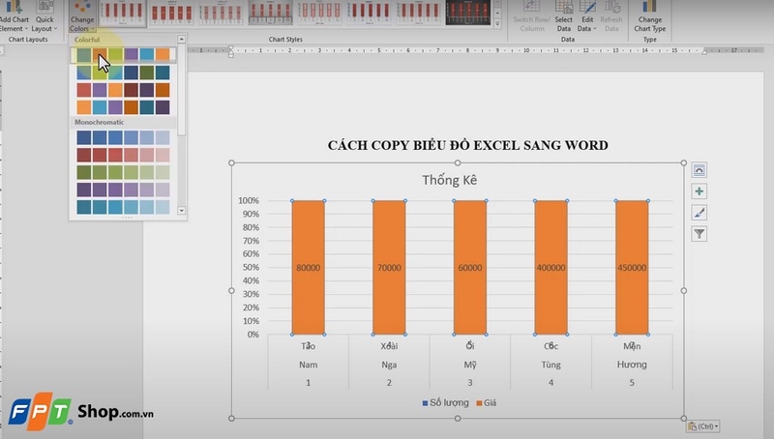
Task: Open Chart Styles paintbrush button
Action: (x=699, y=213)
